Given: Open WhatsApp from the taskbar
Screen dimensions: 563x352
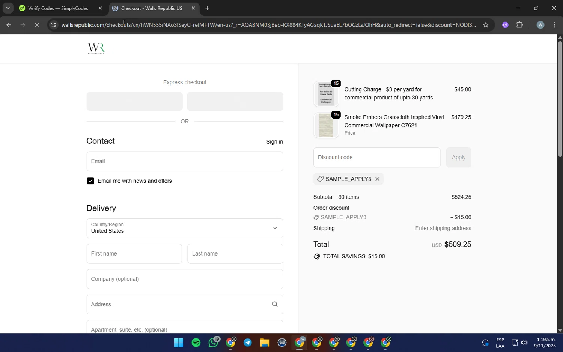Looking at the screenshot, I should tap(214, 343).
